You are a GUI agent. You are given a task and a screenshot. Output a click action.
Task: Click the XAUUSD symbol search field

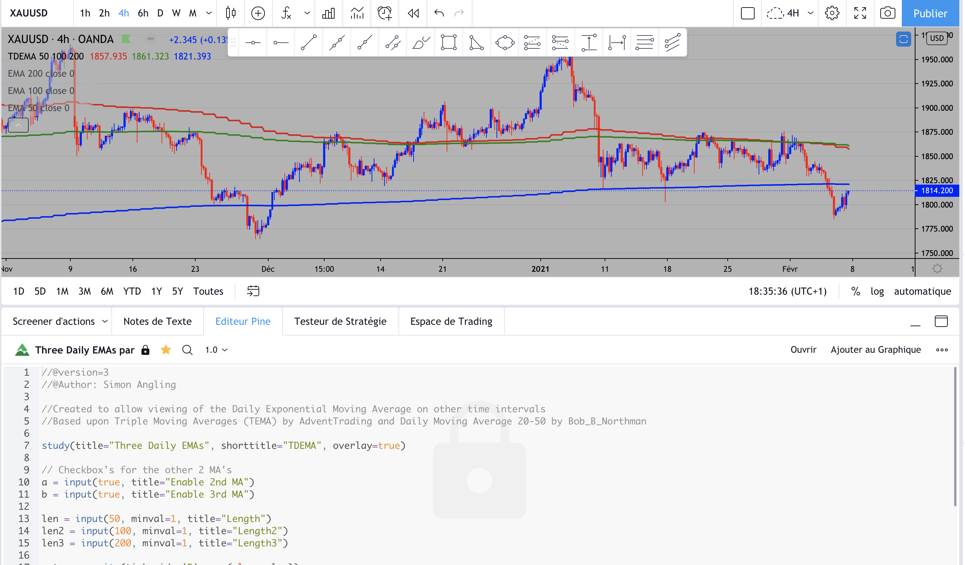pos(29,13)
